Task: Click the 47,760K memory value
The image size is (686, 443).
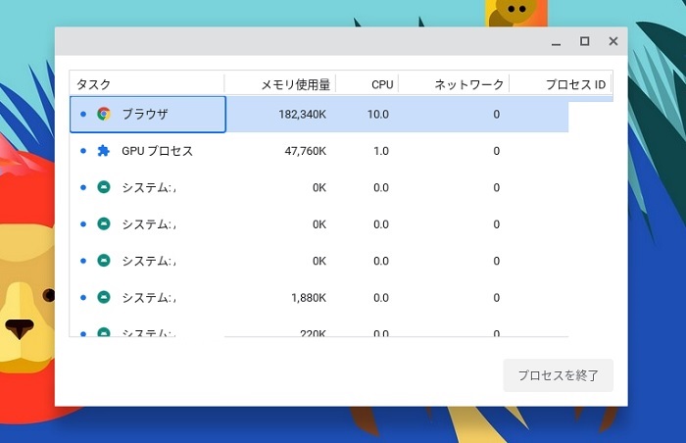Action: tap(304, 151)
